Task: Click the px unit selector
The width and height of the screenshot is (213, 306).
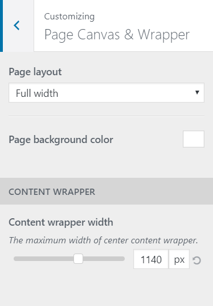Action: pyautogui.click(x=179, y=259)
